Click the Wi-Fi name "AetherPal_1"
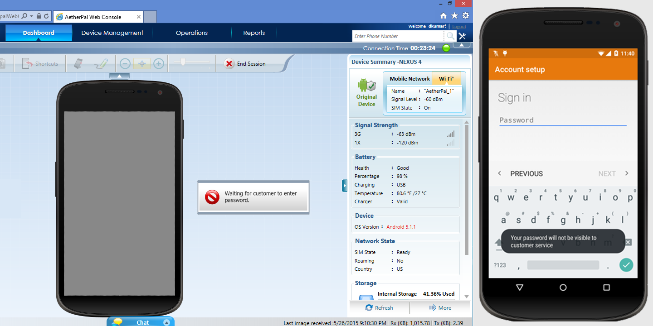Image resolution: width=653 pixels, height=326 pixels. [x=439, y=91]
